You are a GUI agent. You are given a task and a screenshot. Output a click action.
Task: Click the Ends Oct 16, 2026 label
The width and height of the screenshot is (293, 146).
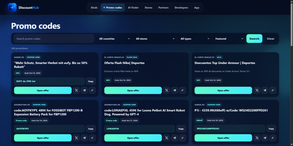[39, 121]
